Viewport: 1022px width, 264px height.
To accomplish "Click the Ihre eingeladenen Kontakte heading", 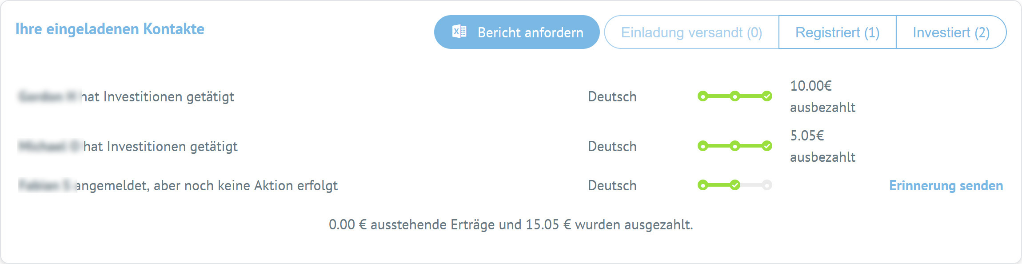I will tap(110, 29).
